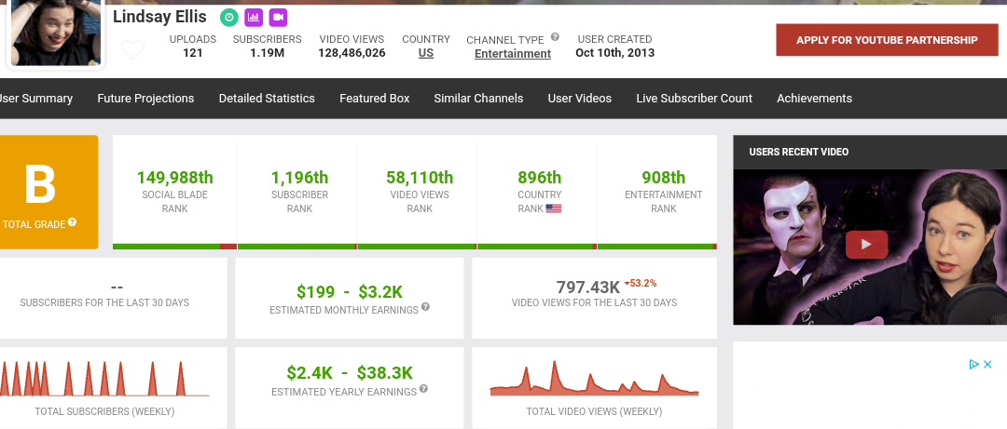Click the Entertainment channel type link
1007x429 pixels.
(513, 54)
